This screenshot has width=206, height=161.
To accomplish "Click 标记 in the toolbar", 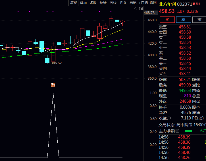I will point(133,3).
